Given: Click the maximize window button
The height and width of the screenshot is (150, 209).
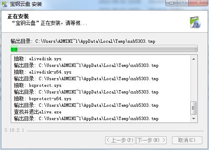Looking at the screenshot, I should coord(183,3).
